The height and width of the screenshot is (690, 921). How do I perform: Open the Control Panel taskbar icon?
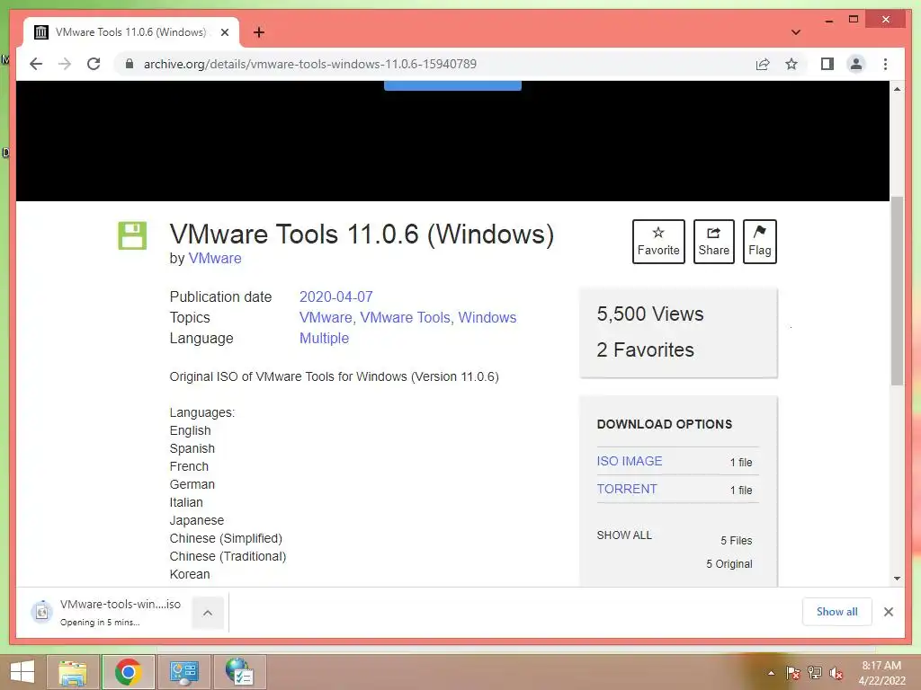(183, 672)
